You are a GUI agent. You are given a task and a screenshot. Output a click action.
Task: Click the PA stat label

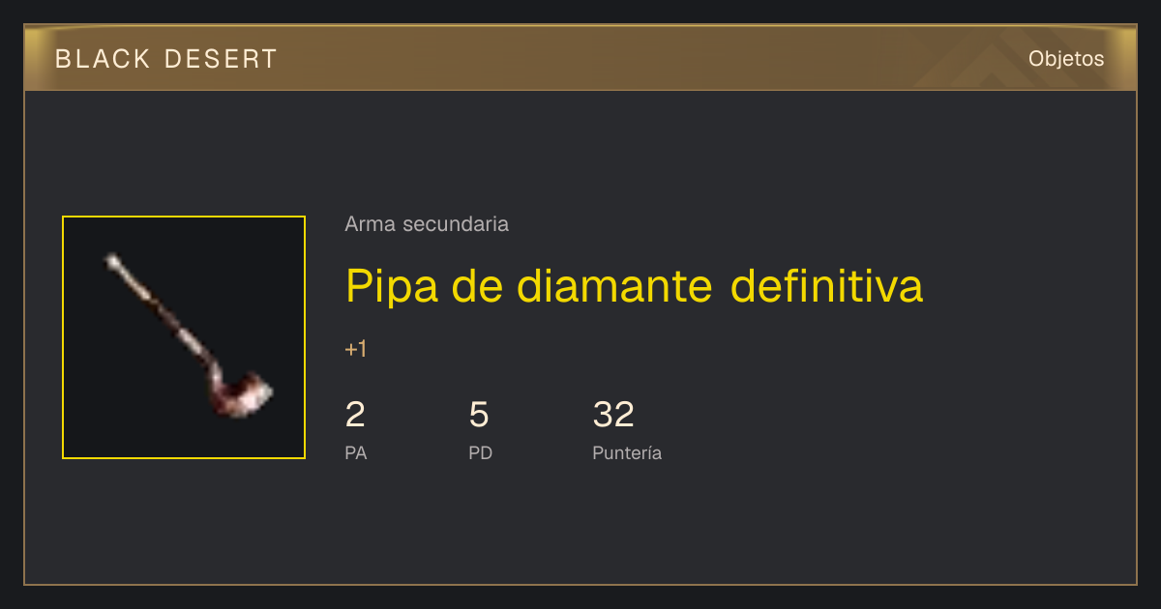click(356, 452)
